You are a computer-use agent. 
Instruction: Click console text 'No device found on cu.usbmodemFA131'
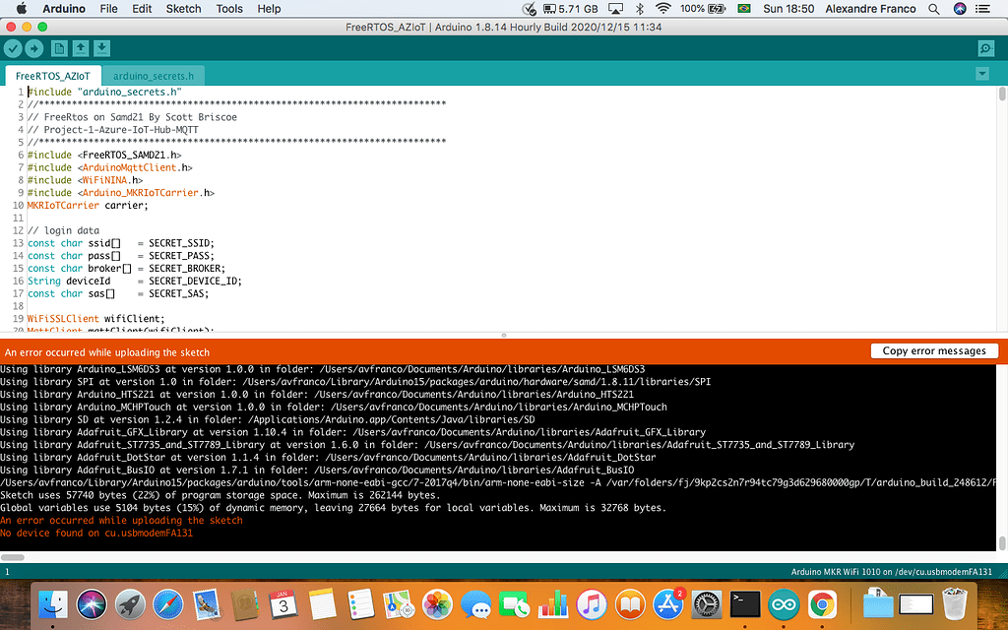[96, 533]
